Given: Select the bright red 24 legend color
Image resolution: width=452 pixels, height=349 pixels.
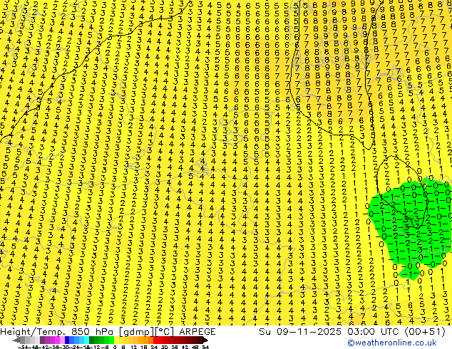Looking at the screenshot, I should (x=155, y=340).
